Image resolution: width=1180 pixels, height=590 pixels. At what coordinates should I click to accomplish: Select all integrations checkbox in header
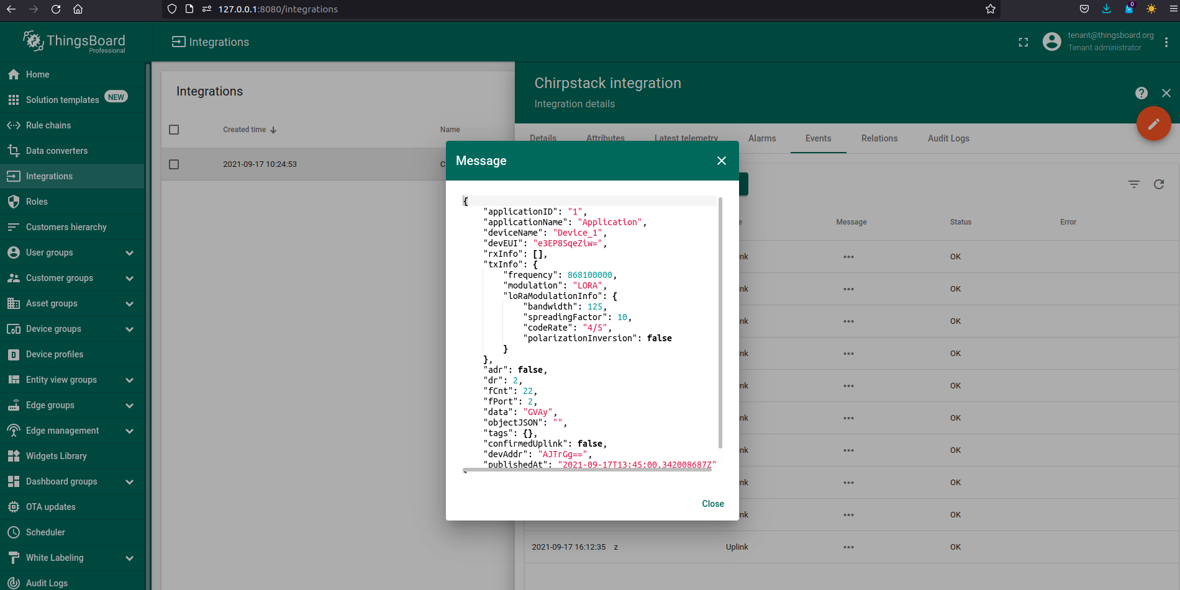click(174, 130)
